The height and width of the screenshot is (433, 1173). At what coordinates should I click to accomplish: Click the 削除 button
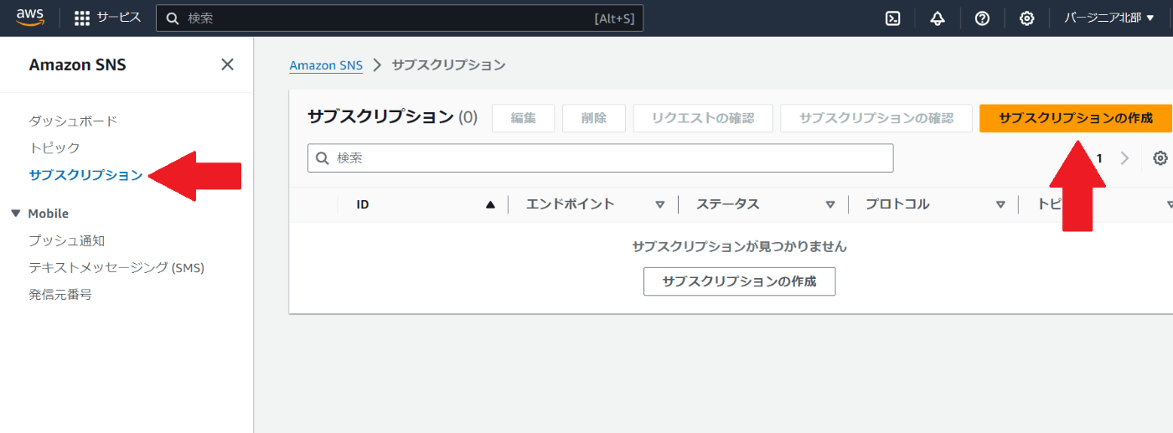(594, 118)
